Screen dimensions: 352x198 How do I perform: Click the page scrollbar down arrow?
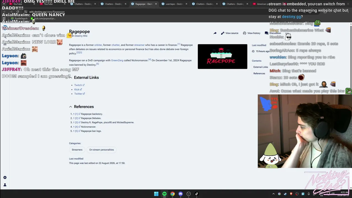point(351,188)
